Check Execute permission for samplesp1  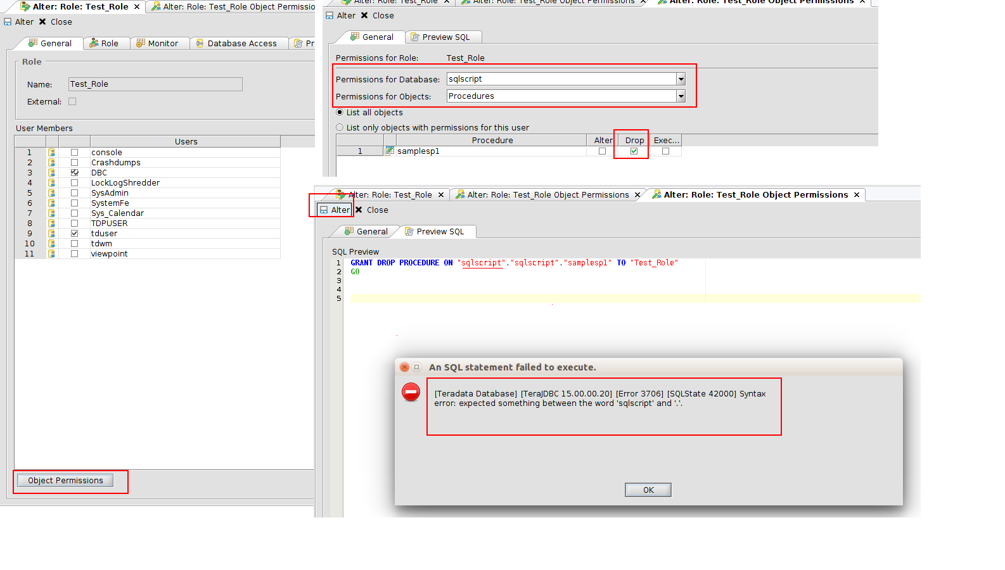point(665,151)
